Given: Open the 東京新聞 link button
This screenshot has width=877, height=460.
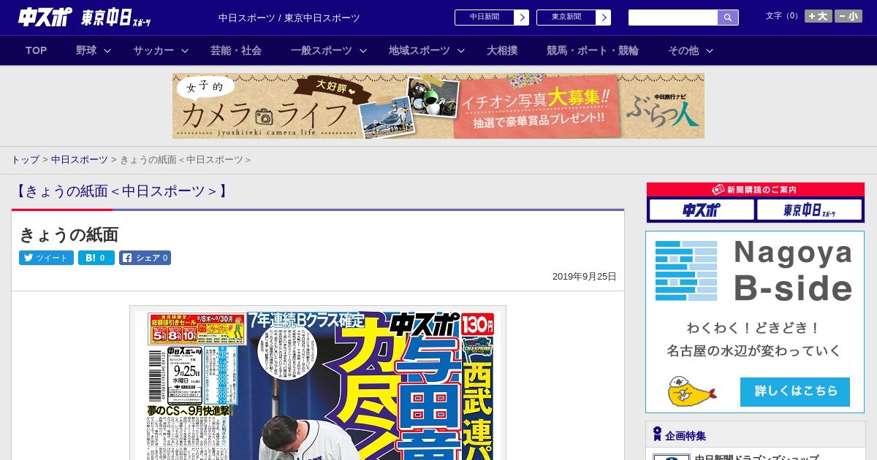Looking at the screenshot, I should click(x=566, y=18).
